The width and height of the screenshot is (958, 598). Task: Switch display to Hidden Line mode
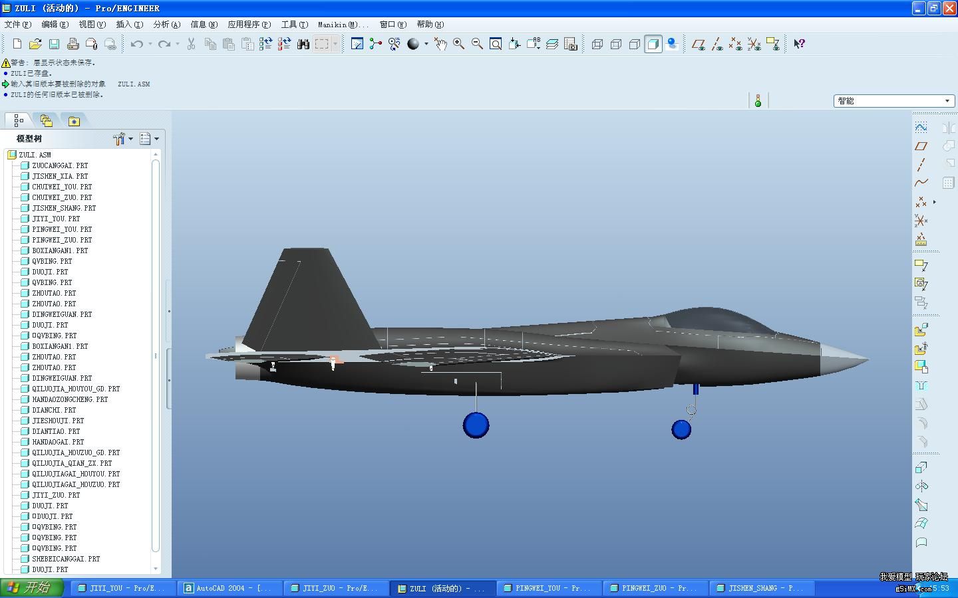point(616,44)
